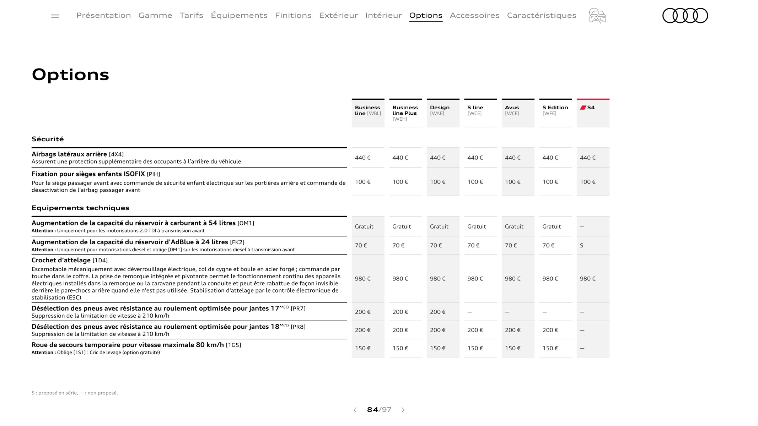The image size is (758, 426).
Task: Click 440 € Airbags price under Business line
Action: (362, 158)
